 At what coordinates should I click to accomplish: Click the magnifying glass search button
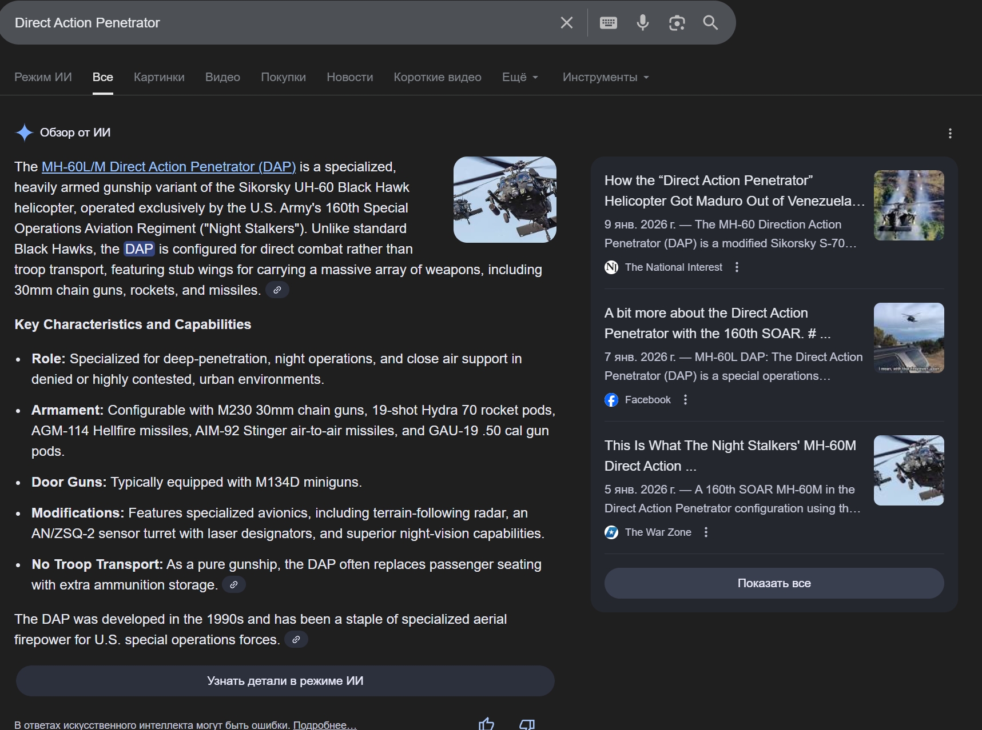tap(710, 23)
